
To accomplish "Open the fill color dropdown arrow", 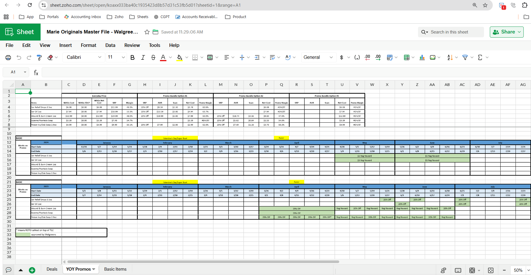I will [187, 57].
